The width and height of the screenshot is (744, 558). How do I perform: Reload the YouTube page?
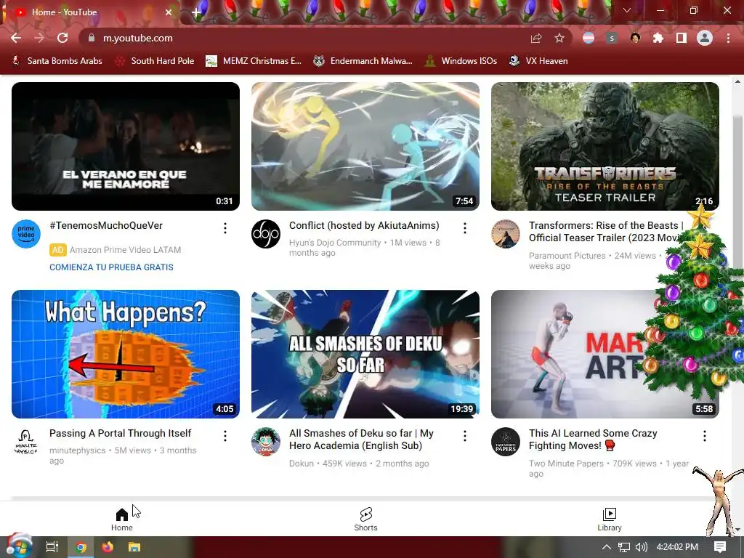pyautogui.click(x=62, y=38)
